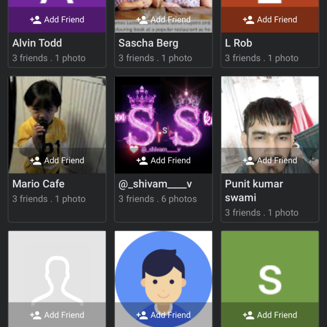Screen dimensions: 327x327
Task: Select the Punit kumar swami name
Action: click(254, 191)
